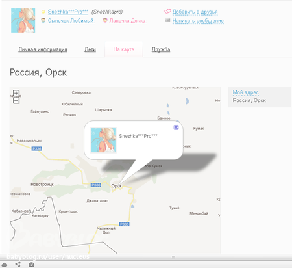Screen dimensions: 292x268
Task: Open the Дружба tab
Action: click(161, 49)
